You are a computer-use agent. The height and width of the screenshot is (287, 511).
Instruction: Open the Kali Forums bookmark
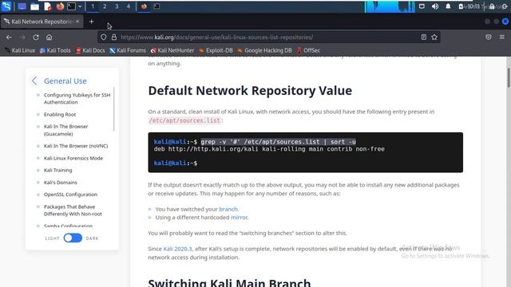pos(128,50)
